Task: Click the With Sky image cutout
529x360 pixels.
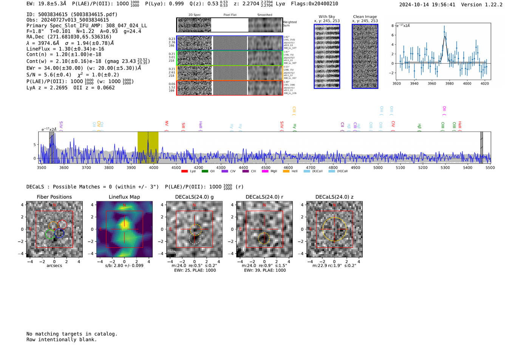Action: [327, 56]
